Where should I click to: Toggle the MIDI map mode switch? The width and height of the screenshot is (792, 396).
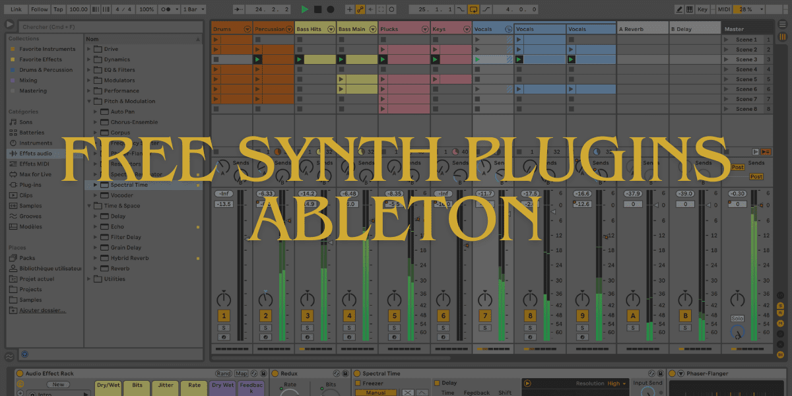pyautogui.click(x=724, y=10)
